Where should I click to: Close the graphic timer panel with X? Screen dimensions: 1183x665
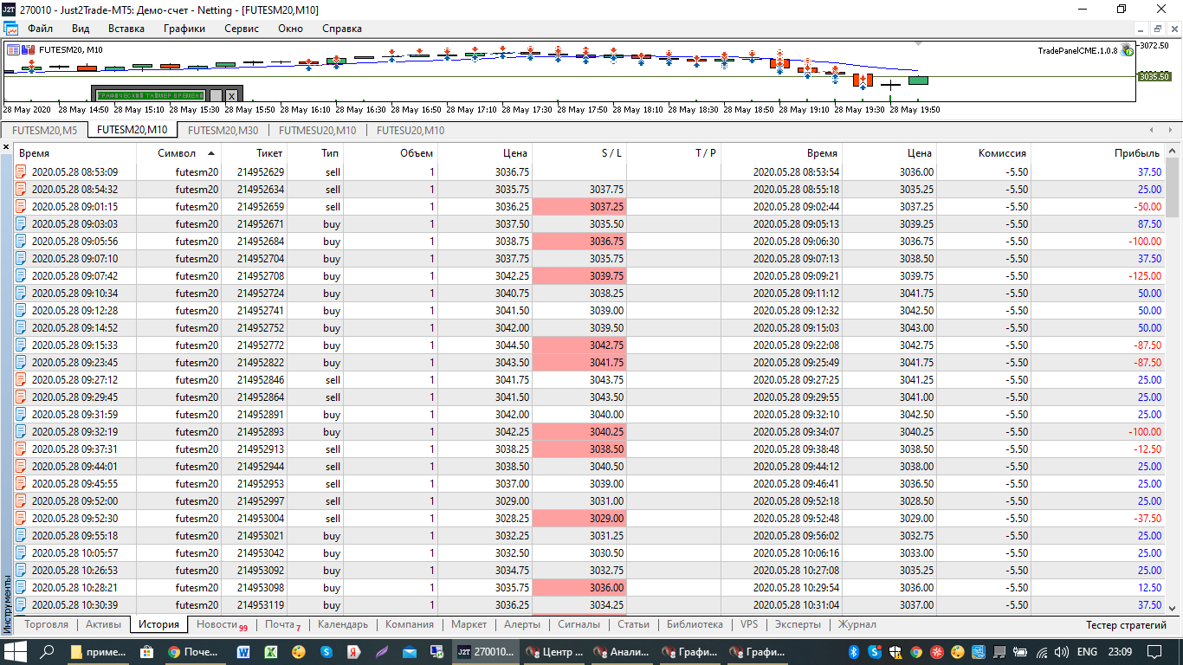(231, 95)
